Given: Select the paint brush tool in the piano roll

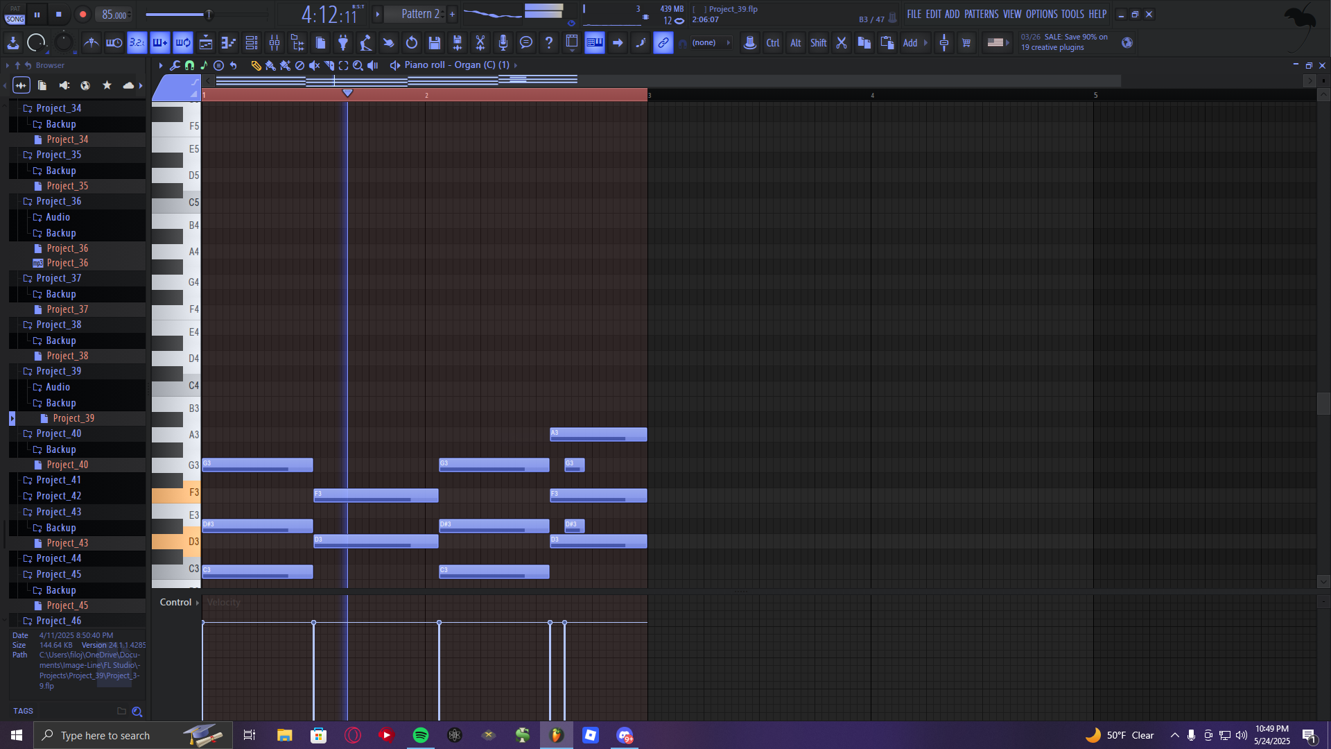Looking at the screenshot, I should (270, 65).
